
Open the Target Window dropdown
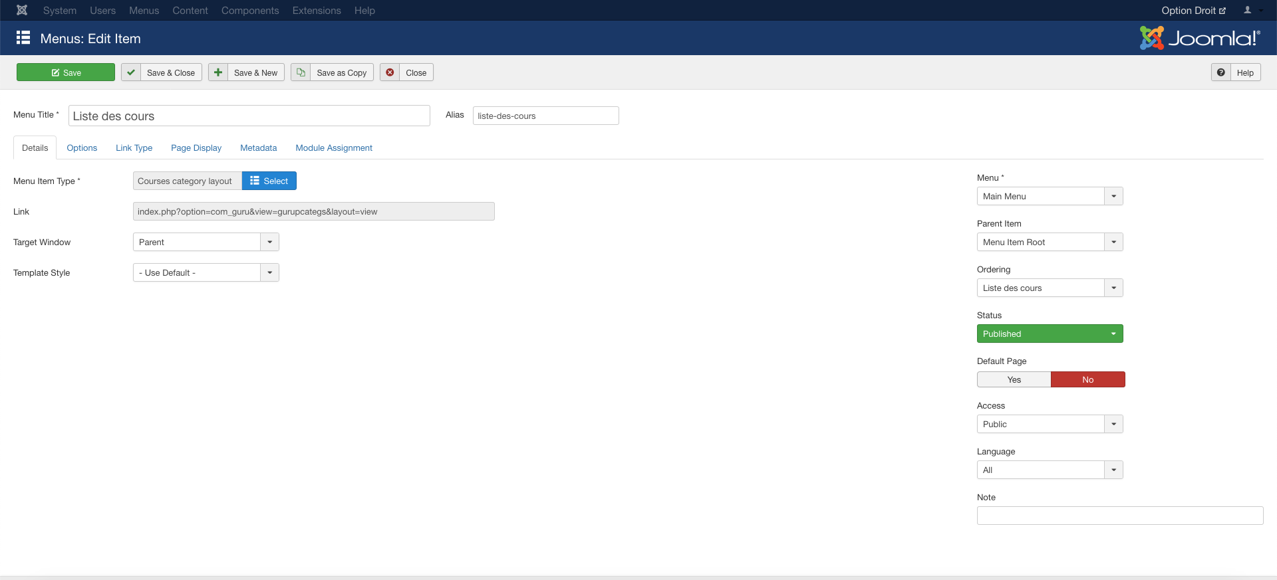coord(206,242)
